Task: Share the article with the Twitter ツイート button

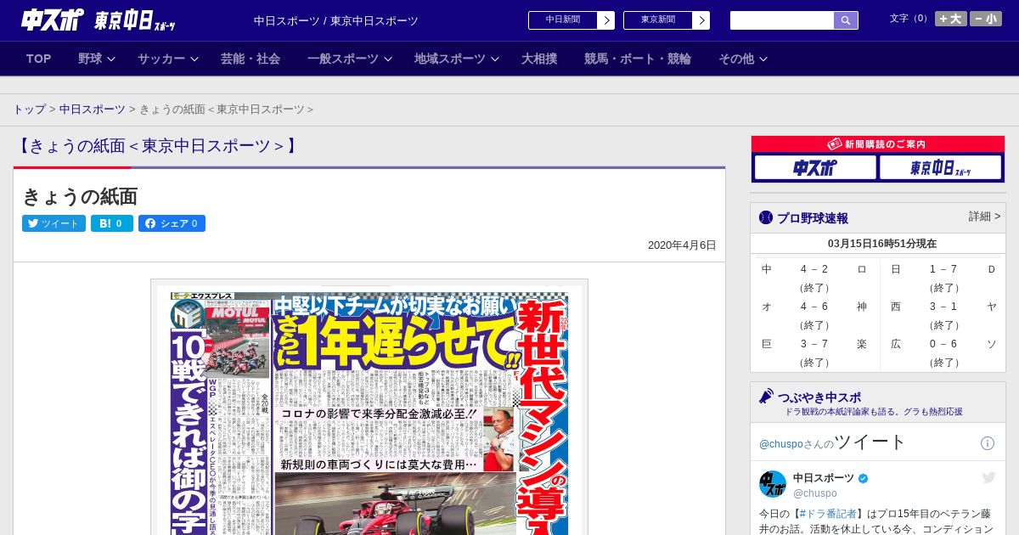Action: [x=53, y=223]
